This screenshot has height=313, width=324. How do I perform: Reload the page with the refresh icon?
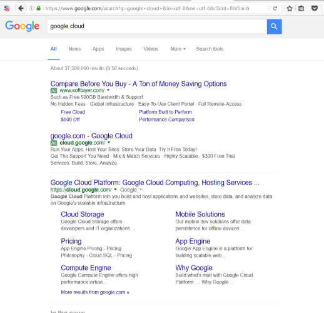[275, 8]
